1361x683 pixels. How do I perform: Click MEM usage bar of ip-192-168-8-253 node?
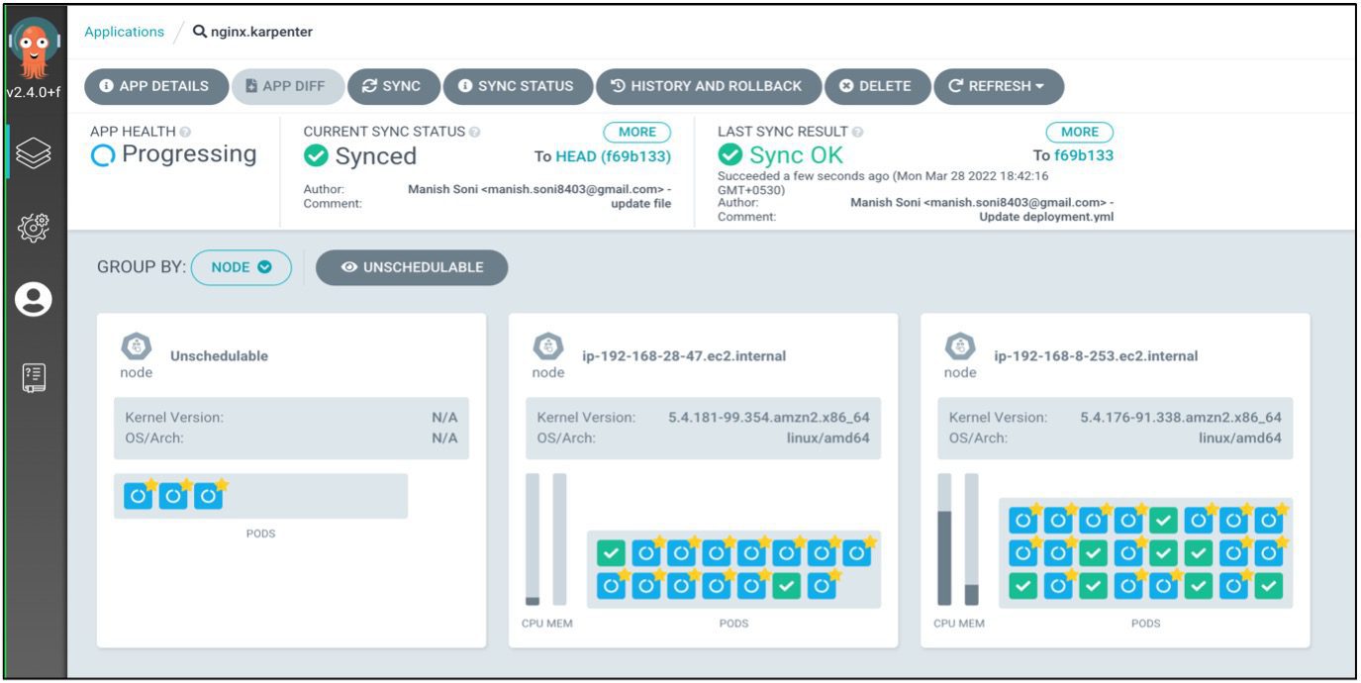[971, 539]
